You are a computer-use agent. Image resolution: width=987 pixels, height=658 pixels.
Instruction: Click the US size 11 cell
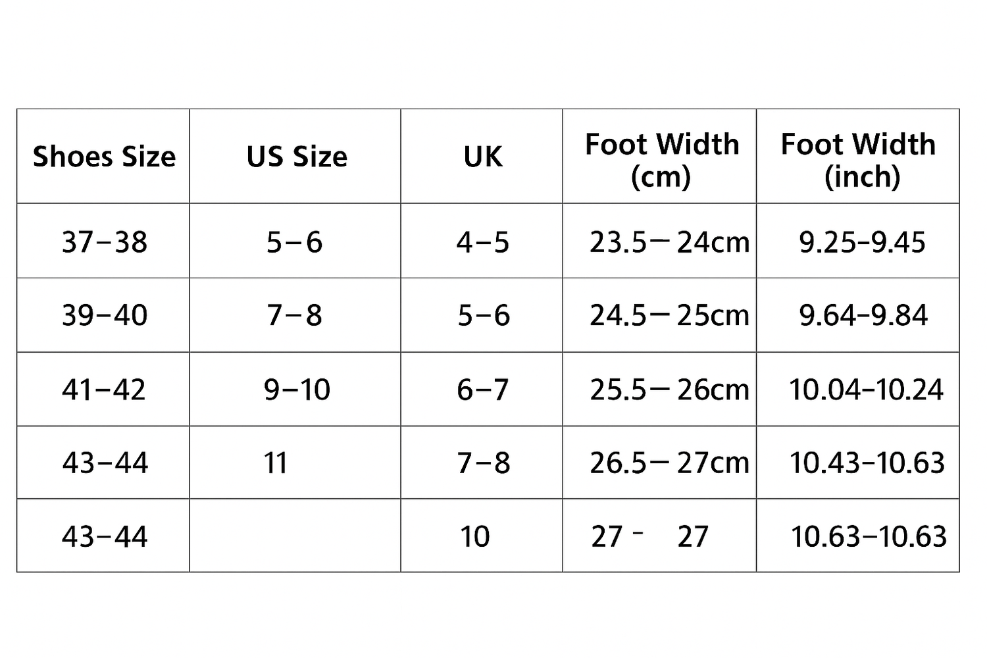pos(276,463)
